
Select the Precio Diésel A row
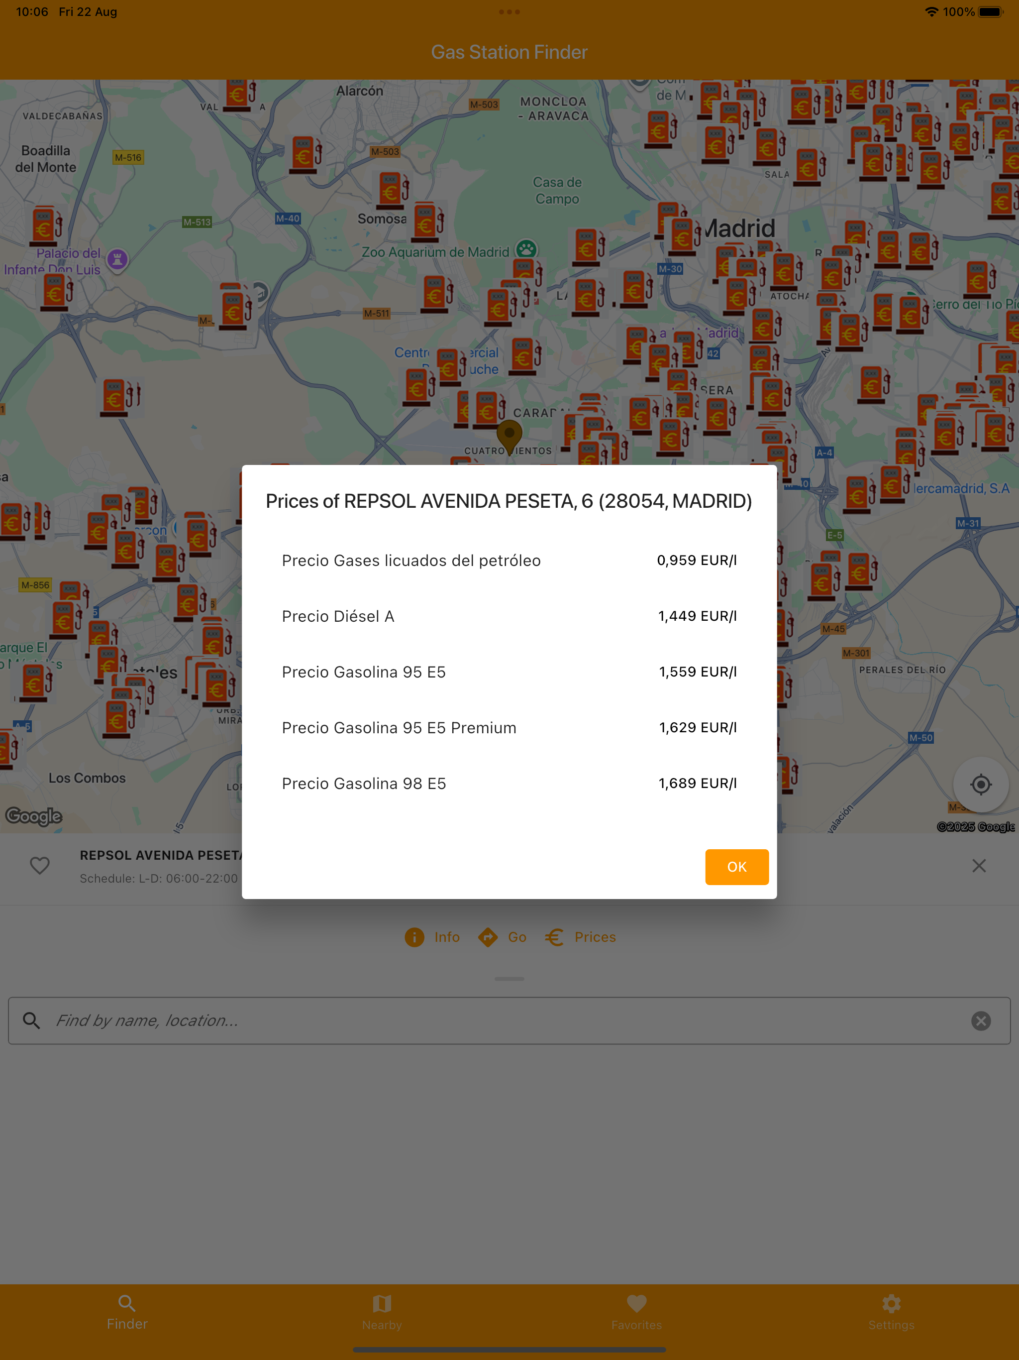click(x=509, y=616)
